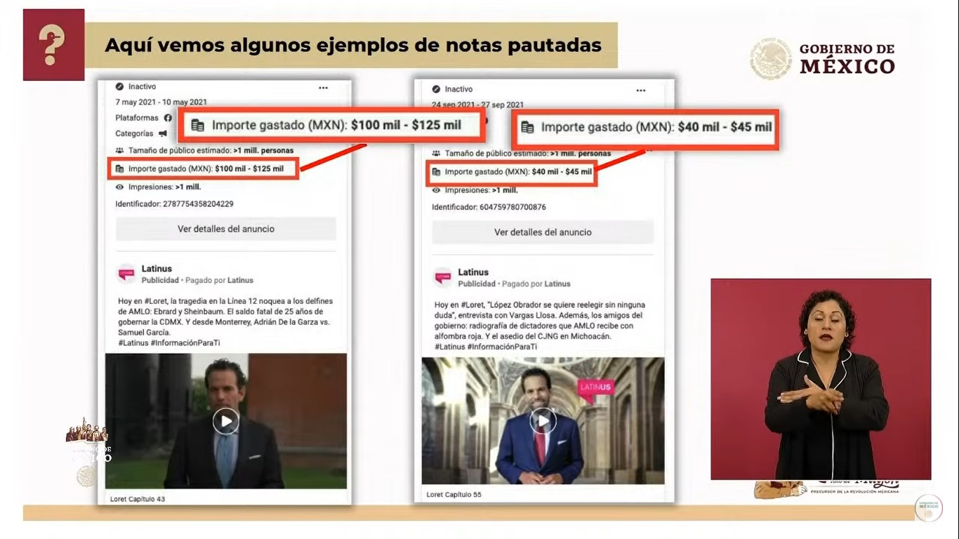
Task: Click the hashtag #Loret in the left post
Action: coord(157,301)
